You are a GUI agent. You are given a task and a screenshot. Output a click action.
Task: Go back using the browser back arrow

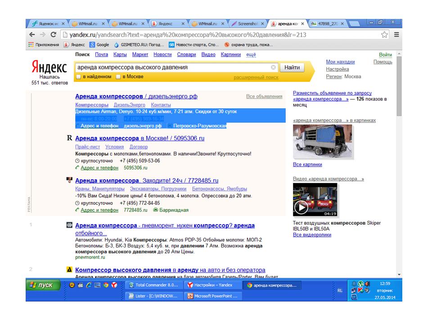32,35
